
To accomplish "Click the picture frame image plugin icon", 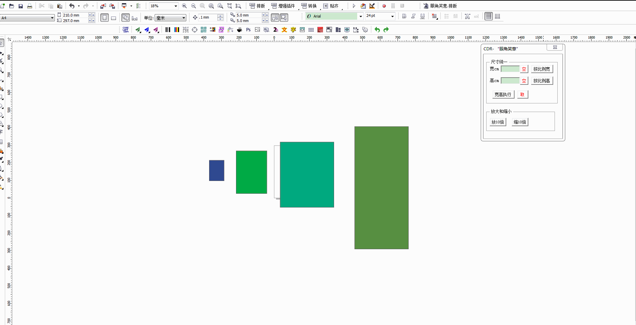I will 257,30.
